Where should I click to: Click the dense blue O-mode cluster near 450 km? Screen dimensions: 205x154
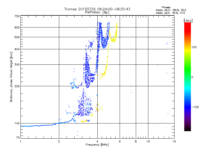pyautogui.click(x=104, y=43)
